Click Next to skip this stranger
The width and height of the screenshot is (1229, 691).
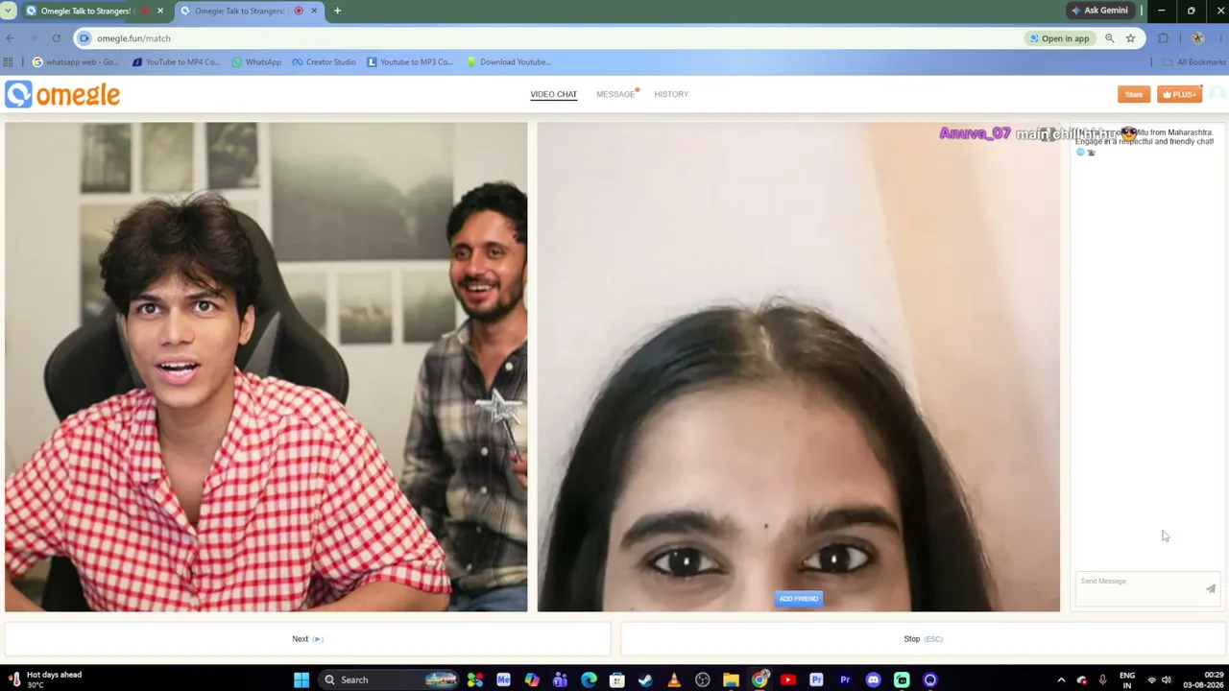[x=307, y=639]
